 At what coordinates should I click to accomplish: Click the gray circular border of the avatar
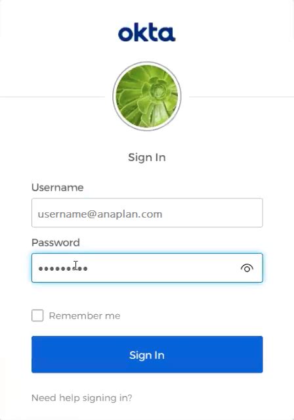coord(147,62)
